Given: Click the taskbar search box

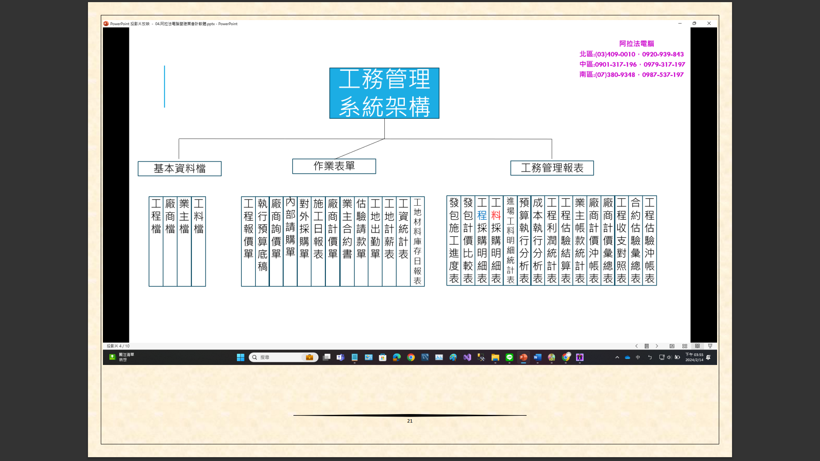Looking at the screenshot, I should coord(284,357).
